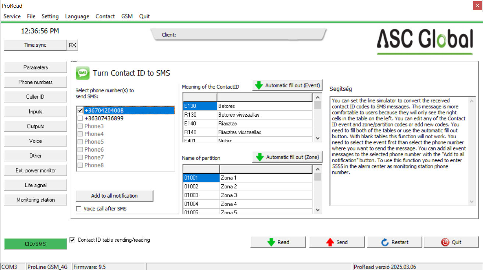483x270 pixels.
Task: Open the File menu
Action: [x=31, y=16]
